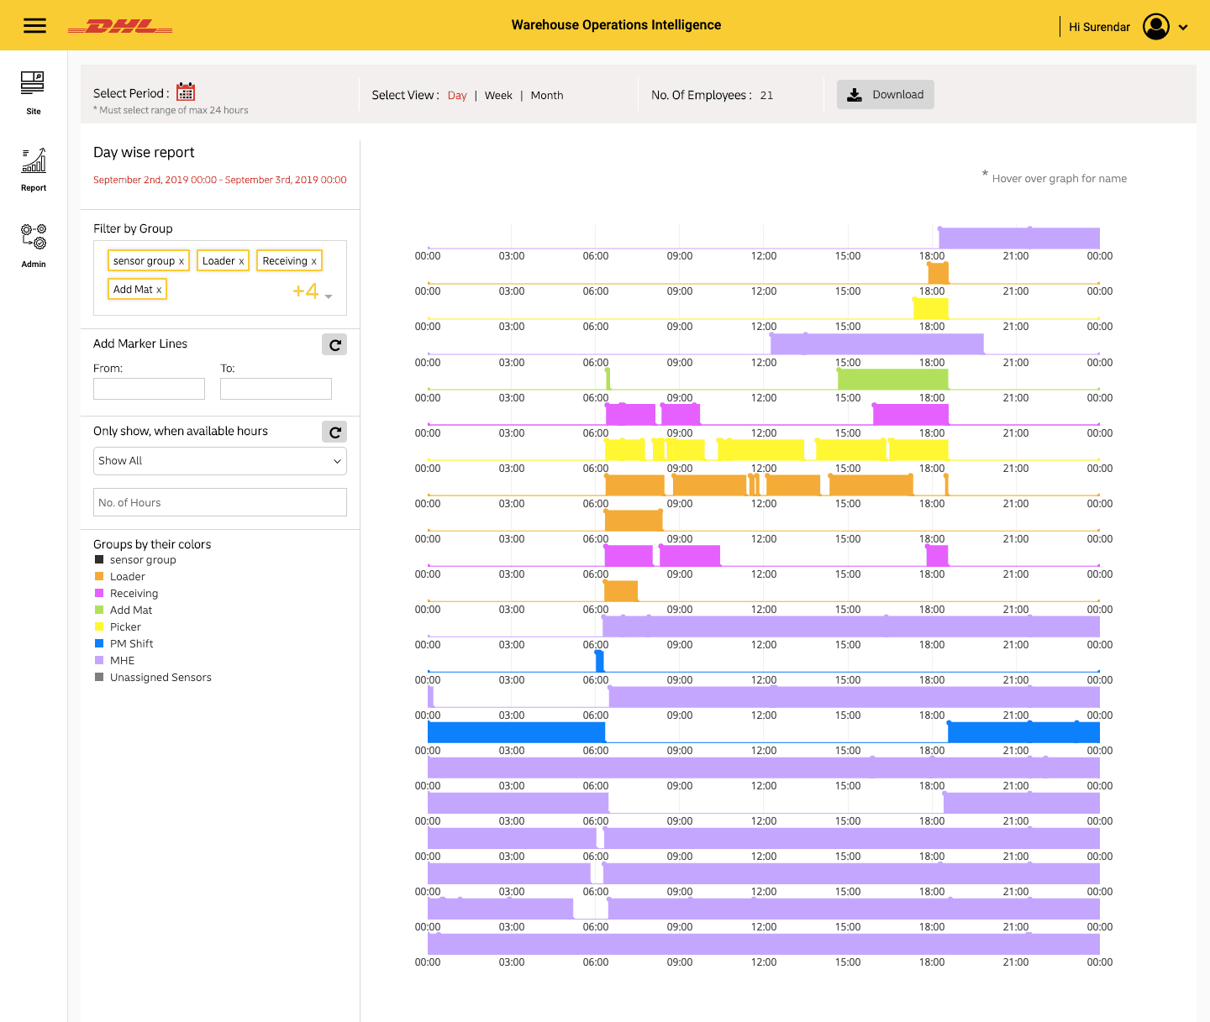The image size is (1210, 1022).
Task: Remove the sensor group filter tag
Action: pos(181,261)
